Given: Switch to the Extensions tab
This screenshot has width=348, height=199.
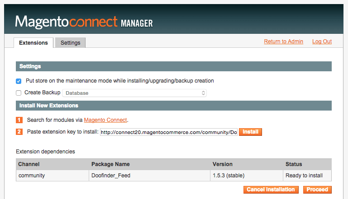Looking at the screenshot, I should [x=33, y=43].
